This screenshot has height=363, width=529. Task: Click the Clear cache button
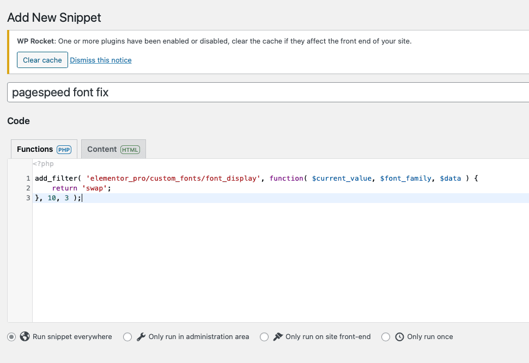pyautogui.click(x=42, y=60)
